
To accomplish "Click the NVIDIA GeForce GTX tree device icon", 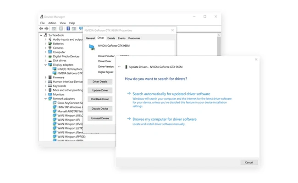I will [55, 73].
